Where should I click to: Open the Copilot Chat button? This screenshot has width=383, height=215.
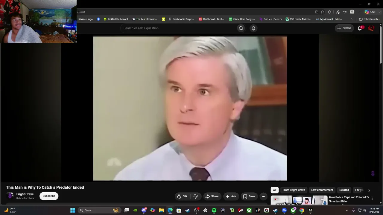(x=370, y=12)
